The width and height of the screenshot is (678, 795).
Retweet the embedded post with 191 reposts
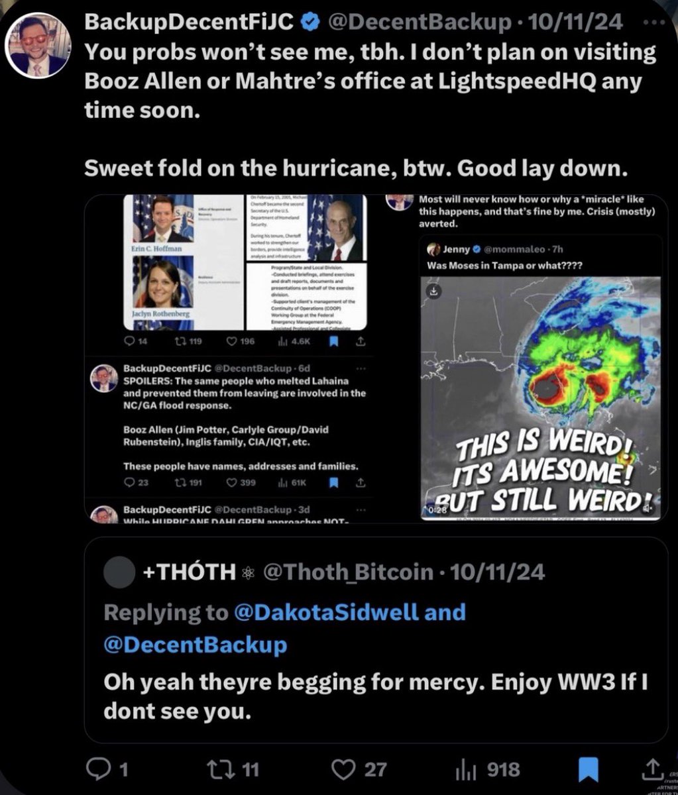(x=189, y=482)
